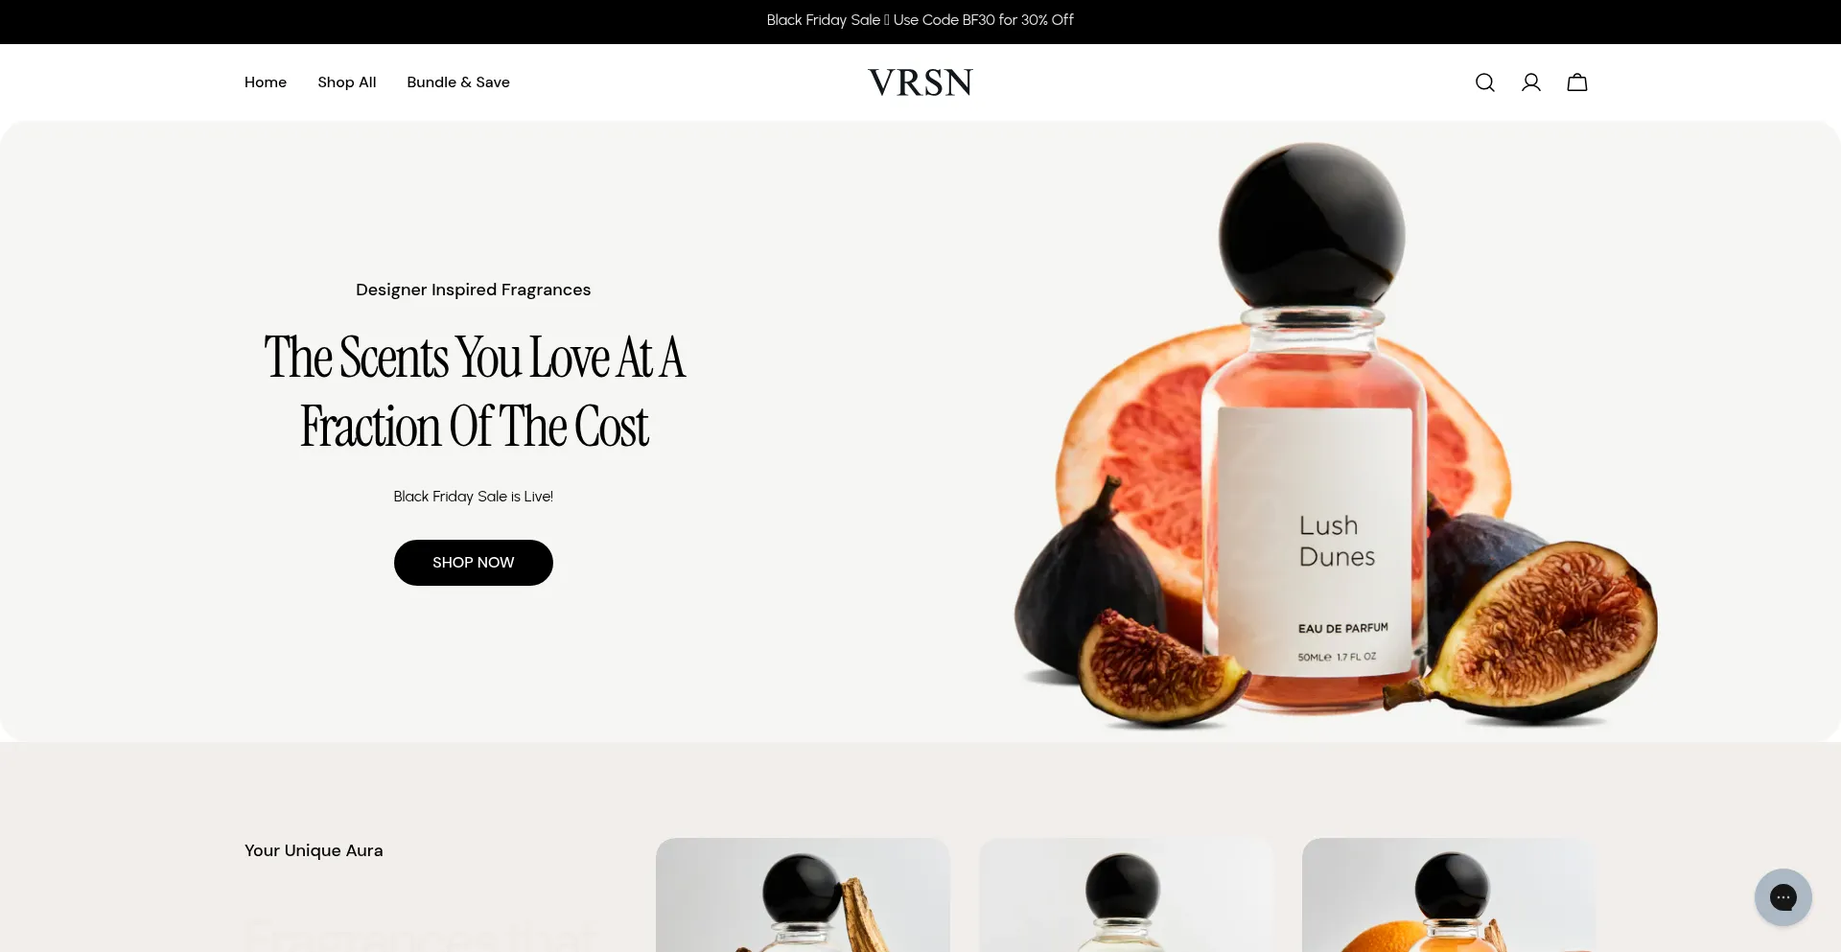
Task: Open the middle product card thumbnail
Action: [1126, 895]
